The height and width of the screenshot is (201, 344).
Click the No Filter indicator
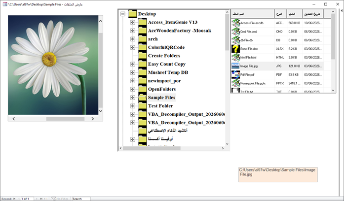pyautogui.click(x=60, y=199)
